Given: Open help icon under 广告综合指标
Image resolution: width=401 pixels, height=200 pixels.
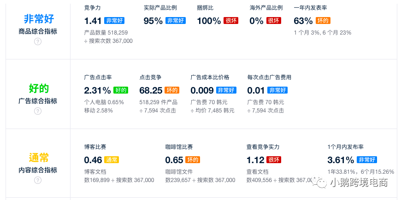Looking at the screenshot, I should point(38,111).
